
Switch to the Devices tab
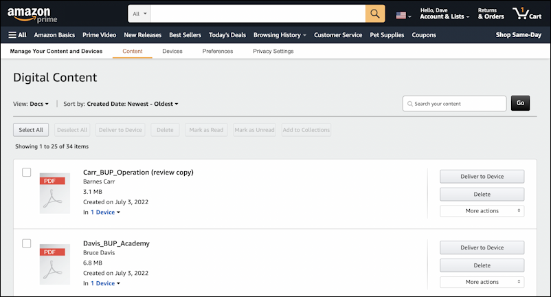(x=172, y=51)
